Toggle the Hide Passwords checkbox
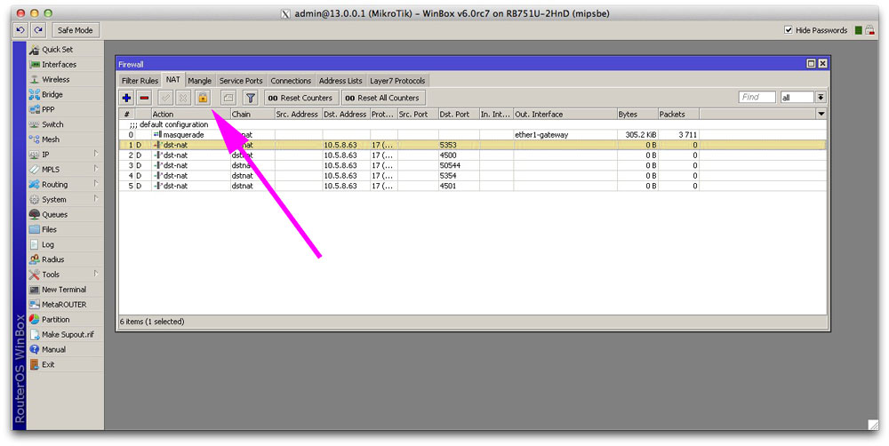 click(x=788, y=30)
